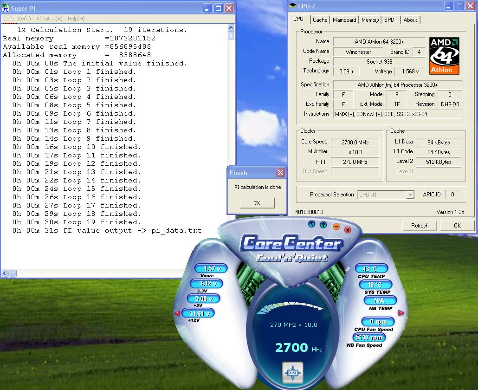Click the Revision DH8-D0 field
478x390 pixels.
[450, 104]
